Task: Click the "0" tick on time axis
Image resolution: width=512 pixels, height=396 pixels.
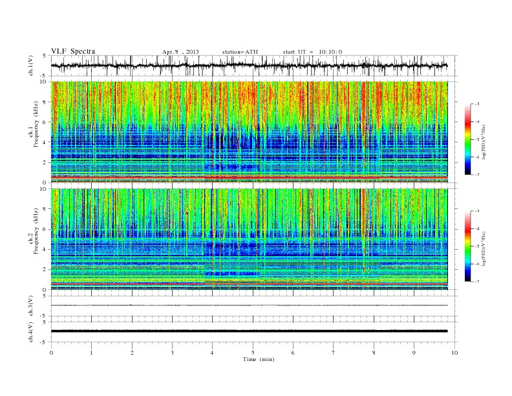Action: point(51,353)
